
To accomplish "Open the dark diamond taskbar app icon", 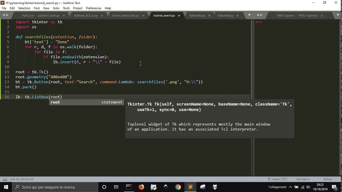I will [166, 187].
